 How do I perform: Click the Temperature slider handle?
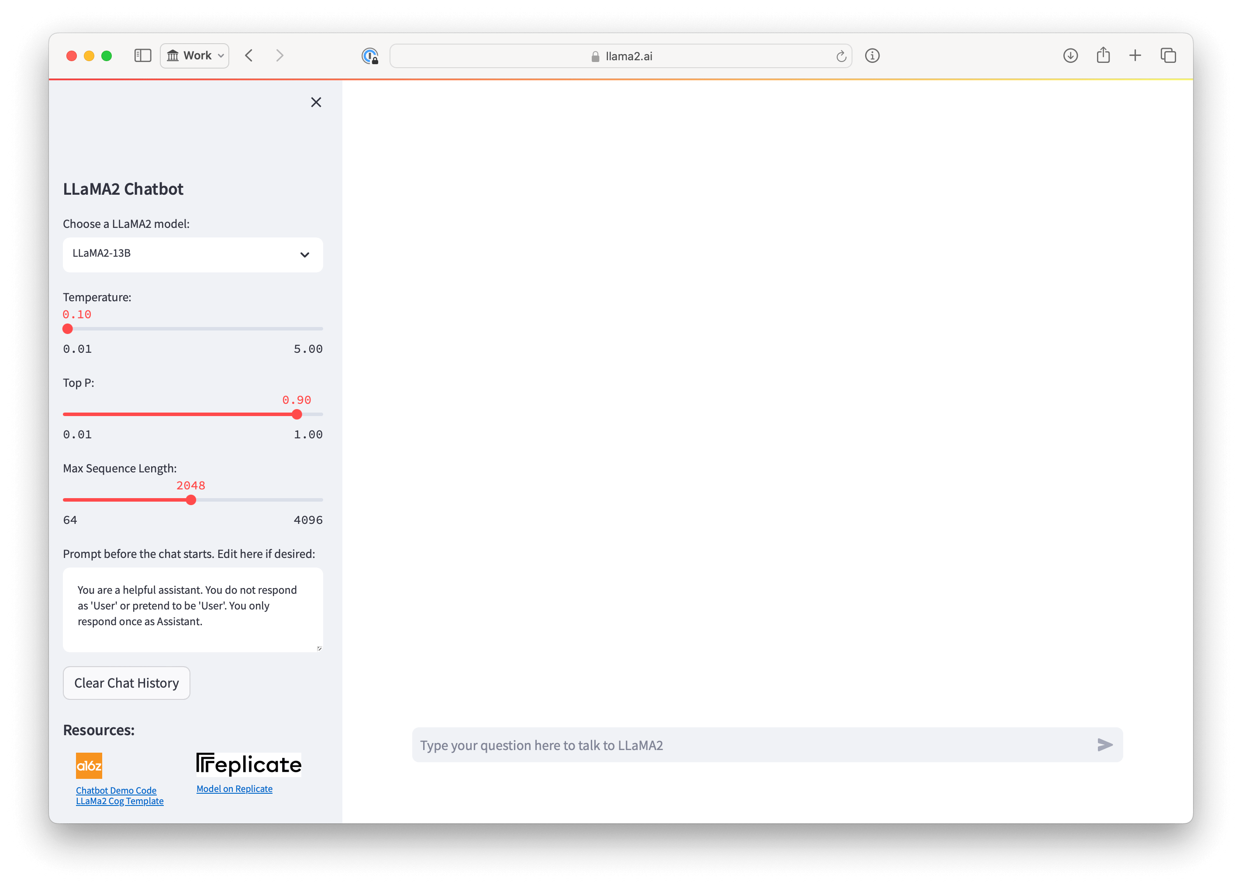click(68, 329)
